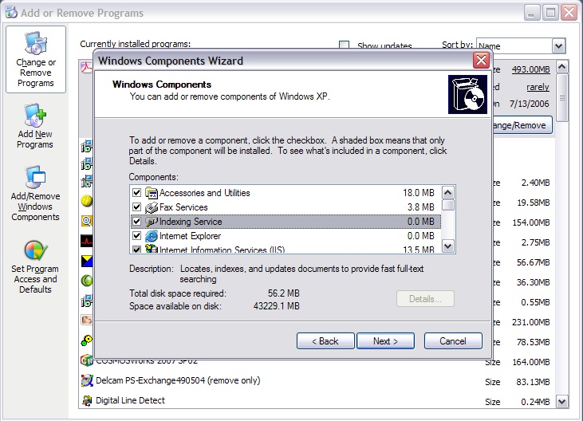Click the Add or Remove Programs title icon
This screenshot has width=583, height=421.
(x=11, y=12)
